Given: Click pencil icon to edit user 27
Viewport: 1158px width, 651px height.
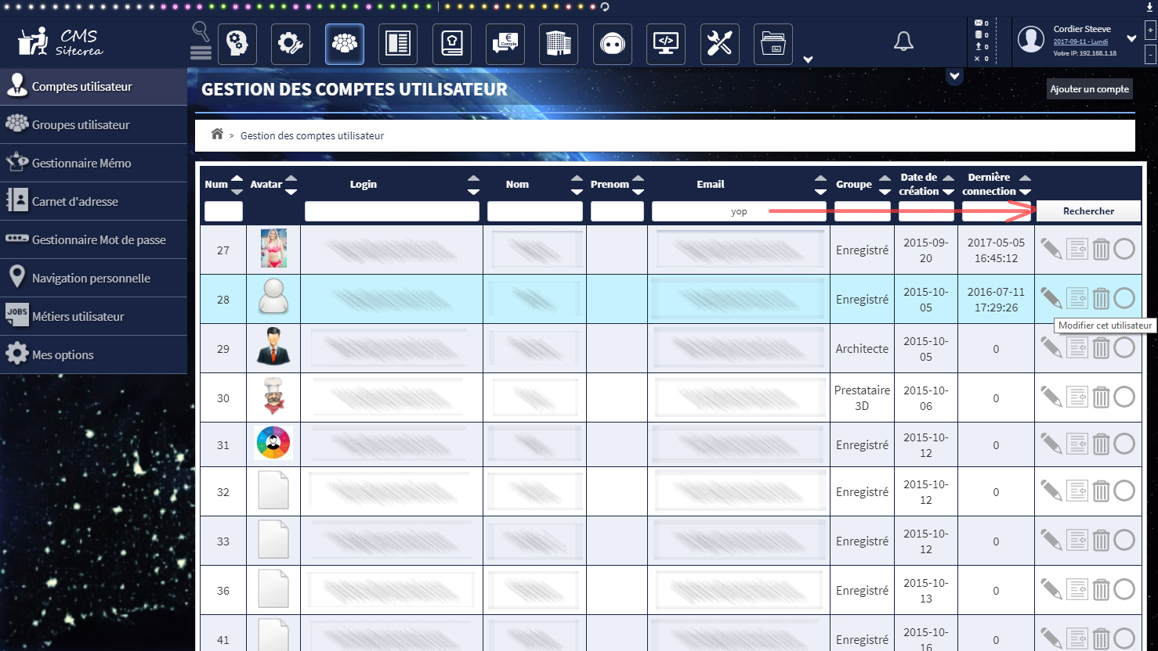Looking at the screenshot, I should pos(1051,249).
